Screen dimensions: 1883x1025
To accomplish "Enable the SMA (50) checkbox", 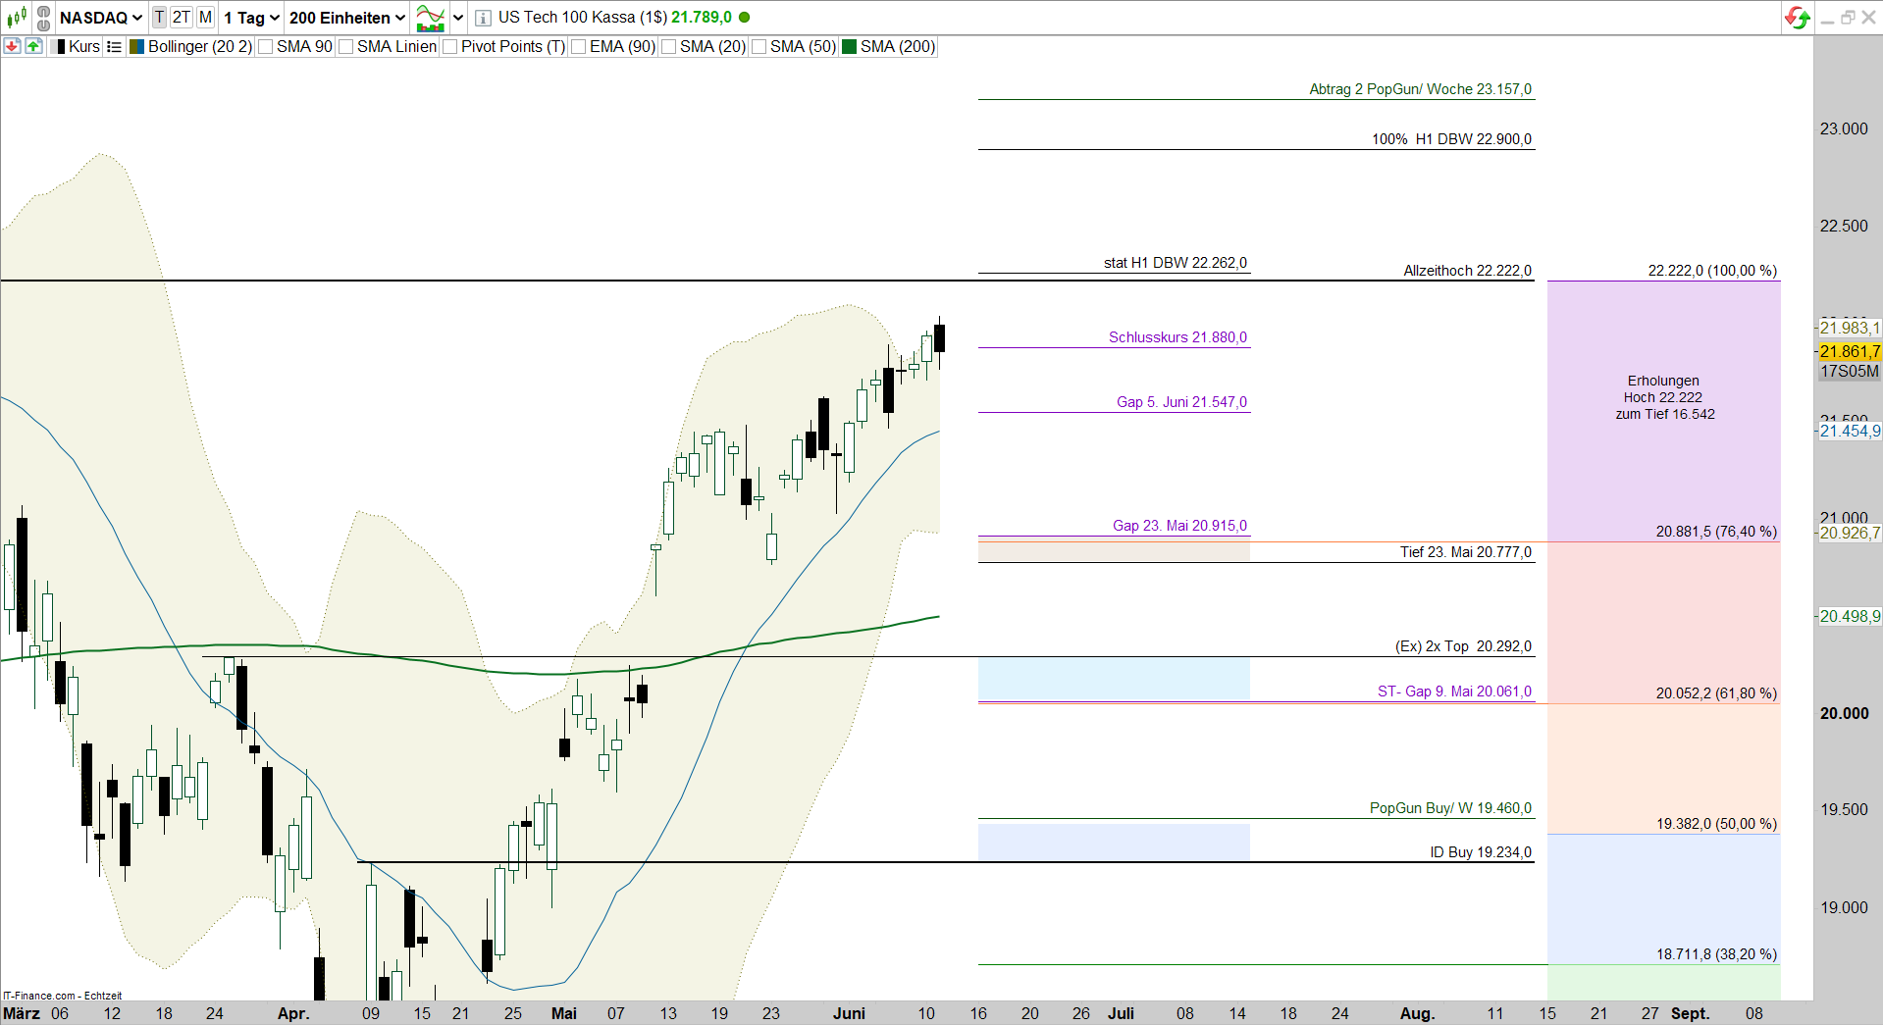I will 758,47.
